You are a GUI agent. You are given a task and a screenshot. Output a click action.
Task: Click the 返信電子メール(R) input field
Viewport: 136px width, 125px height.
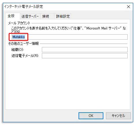85,56
